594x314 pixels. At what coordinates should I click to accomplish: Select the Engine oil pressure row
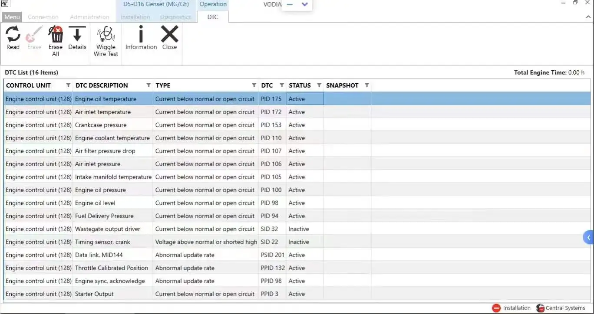(297, 190)
